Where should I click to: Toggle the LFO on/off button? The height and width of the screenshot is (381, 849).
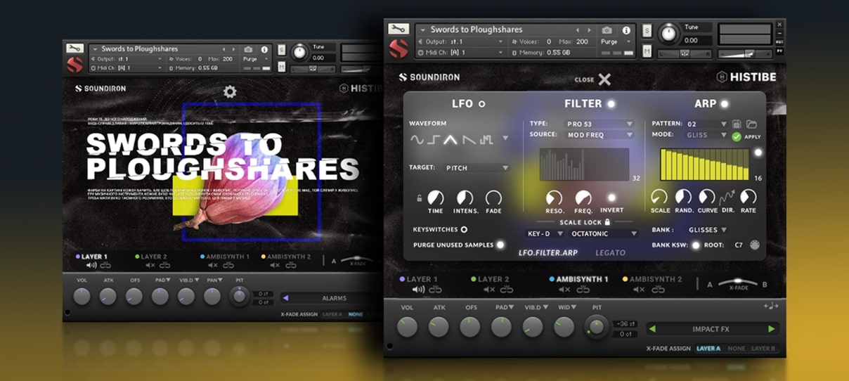coord(481,104)
